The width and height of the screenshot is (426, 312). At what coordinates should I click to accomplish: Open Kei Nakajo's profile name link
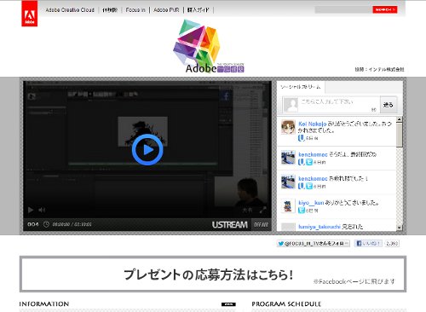[x=313, y=124]
